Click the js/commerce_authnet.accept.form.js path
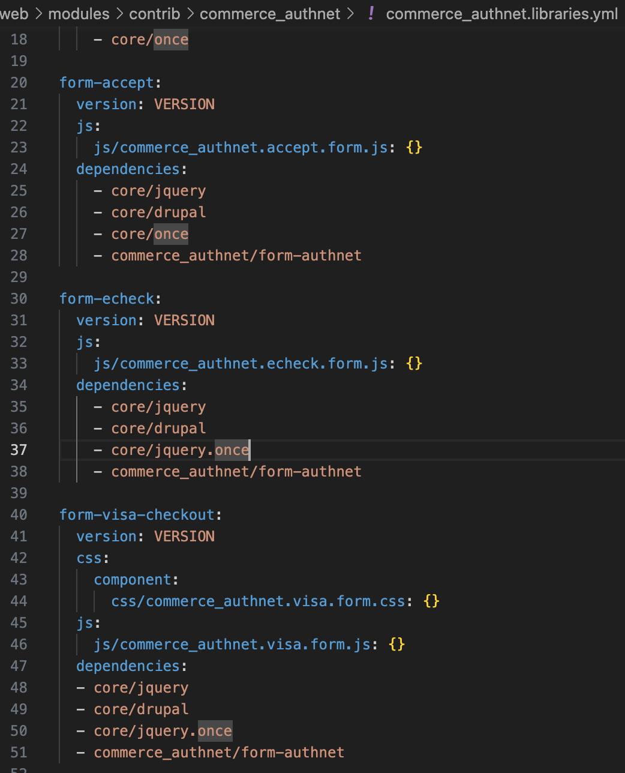 tap(241, 147)
